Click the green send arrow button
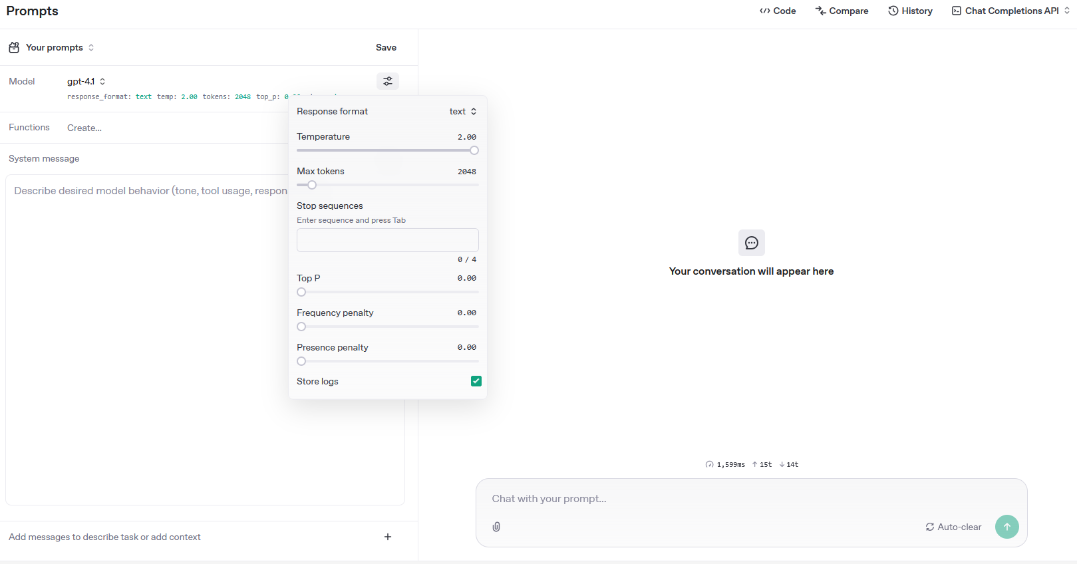Image resolution: width=1077 pixels, height=564 pixels. click(1007, 527)
